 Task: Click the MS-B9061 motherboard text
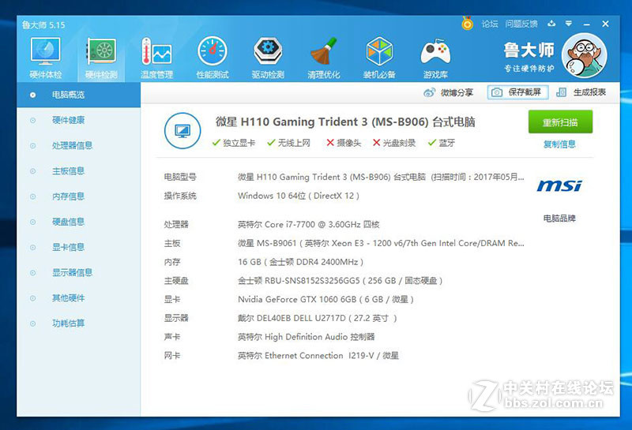pos(381,243)
